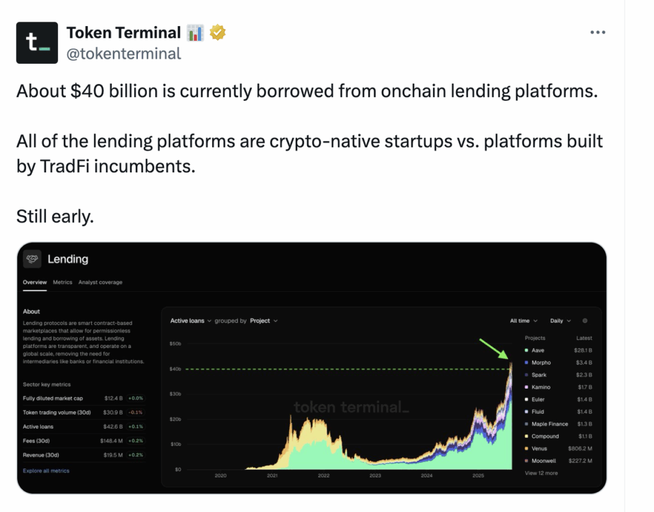
Task: Expand the All time range dropdown
Action: point(524,320)
